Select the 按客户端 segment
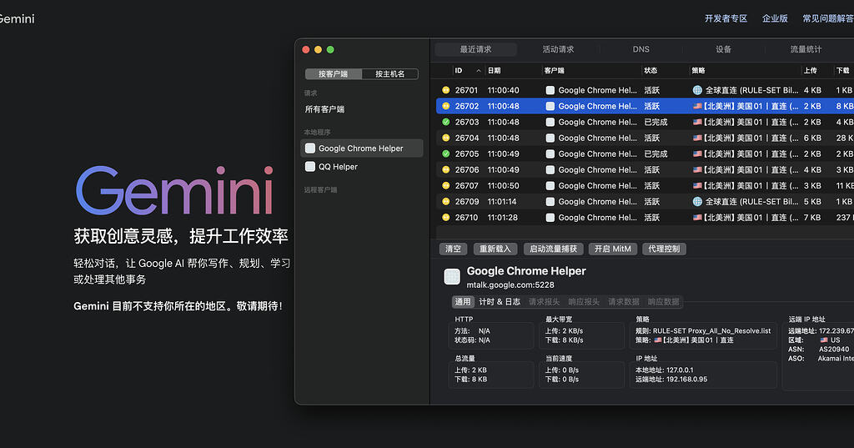The image size is (854, 448). pyautogui.click(x=334, y=73)
